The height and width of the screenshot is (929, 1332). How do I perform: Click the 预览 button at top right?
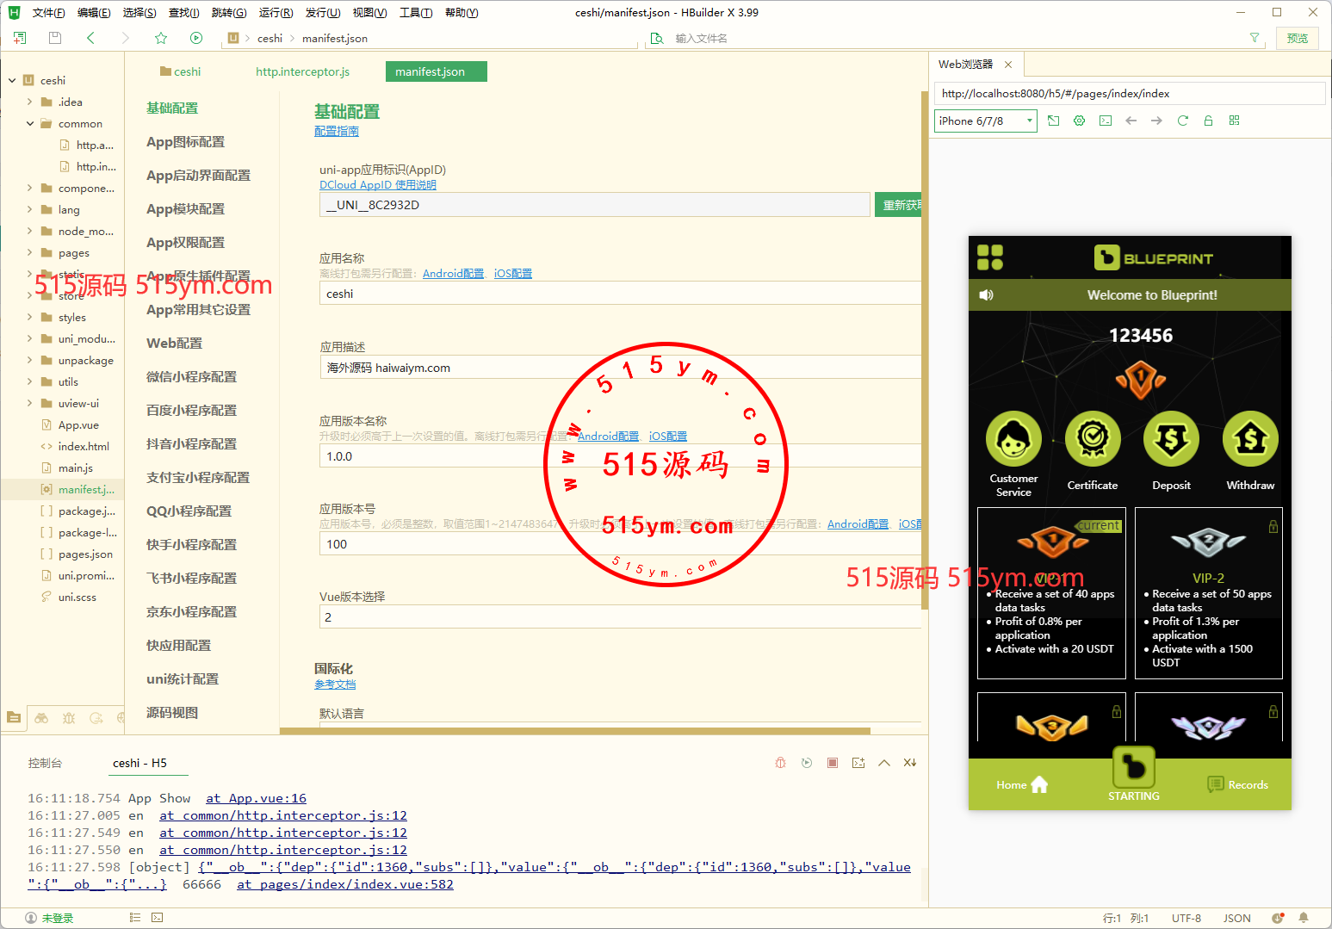point(1297,38)
